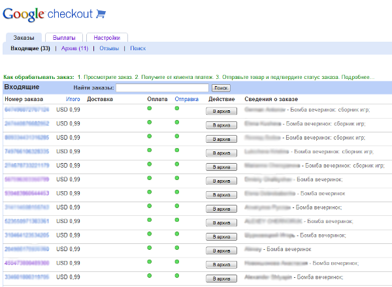The width and height of the screenshot is (392, 287).
Task: Follow the Подробнее… help link
Action: click(358, 77)
